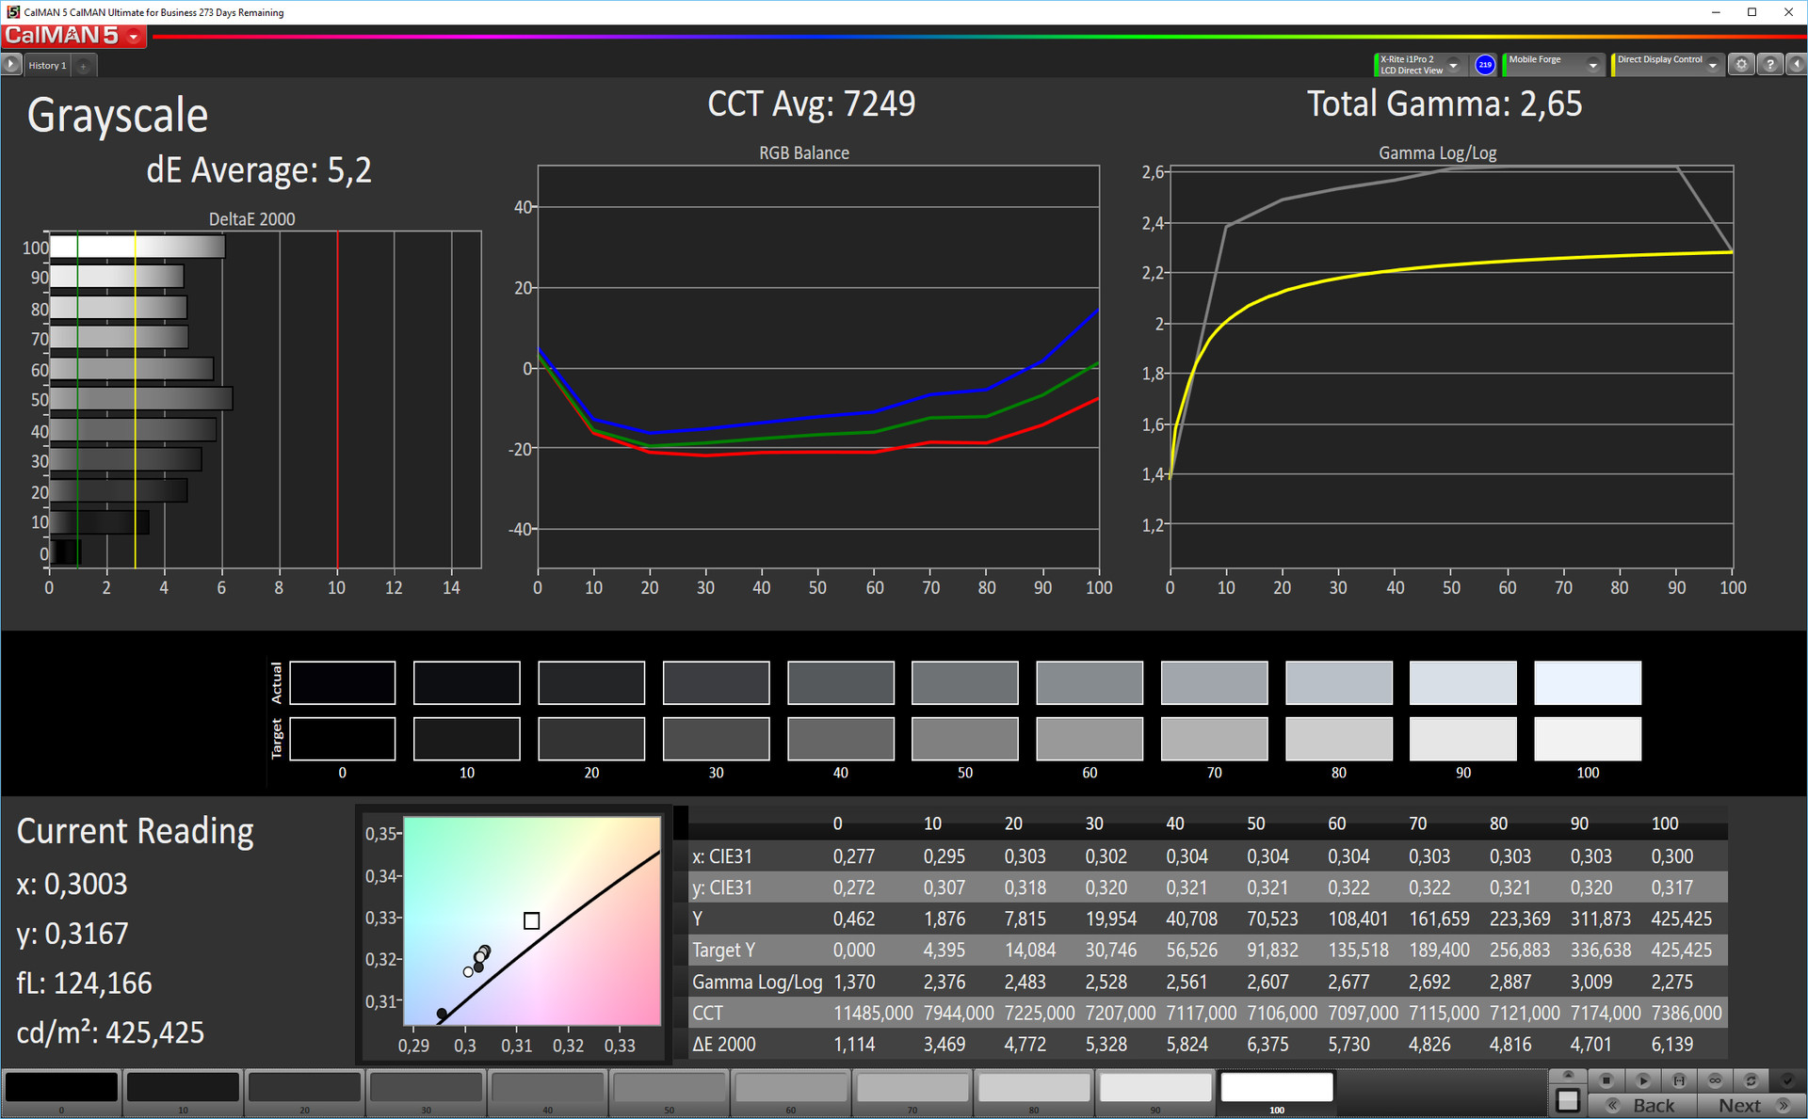Toggle the left side panel arrow
This screenshot has height=1119, width=1808.
[x=11, y=65]
